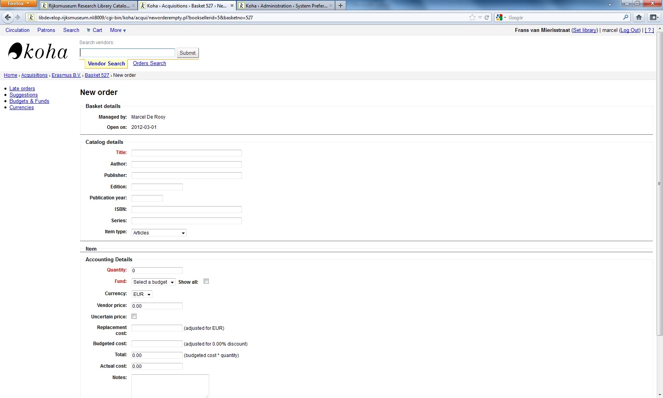Image resolution: width=663 pixels, height=398 pixels.
Task: Switch to the Orders Search tab
Action: point(149,63)
